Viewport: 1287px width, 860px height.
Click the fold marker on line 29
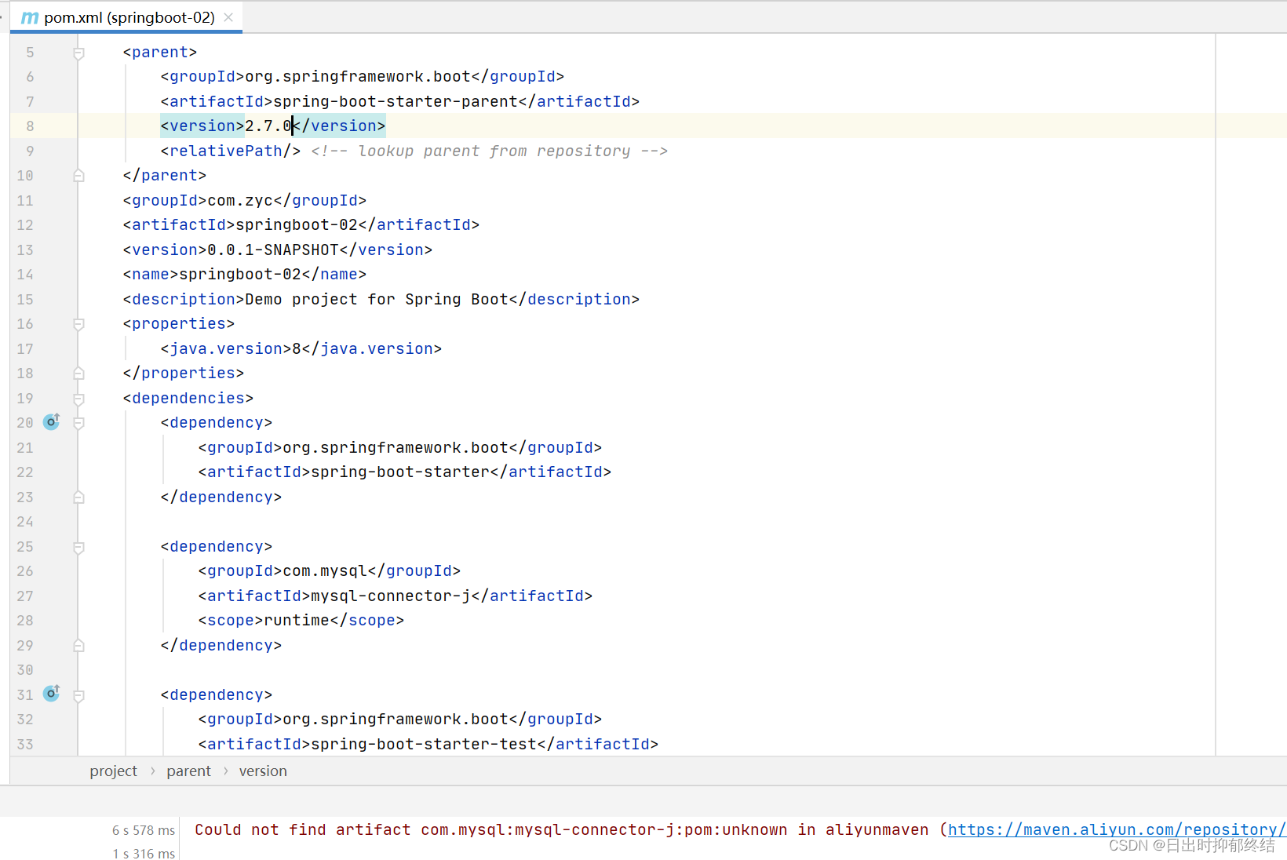(x=78, y=646)
